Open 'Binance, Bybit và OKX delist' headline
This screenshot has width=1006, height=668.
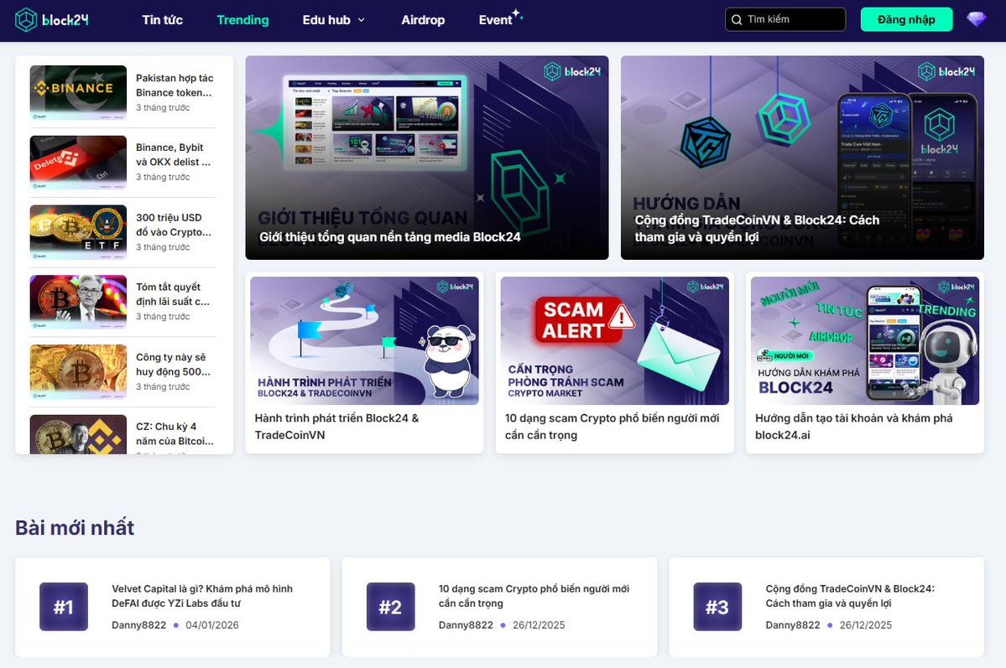click(x=173, y=154)
